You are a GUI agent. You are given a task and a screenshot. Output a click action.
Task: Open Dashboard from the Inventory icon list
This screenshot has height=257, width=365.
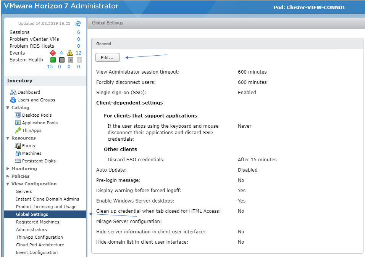29,92
